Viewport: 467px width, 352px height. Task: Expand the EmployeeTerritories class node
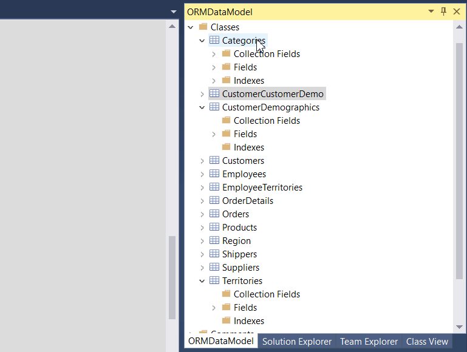(x=202, y=188)
